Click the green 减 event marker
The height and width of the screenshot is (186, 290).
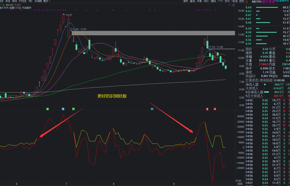tap(47, 109)
